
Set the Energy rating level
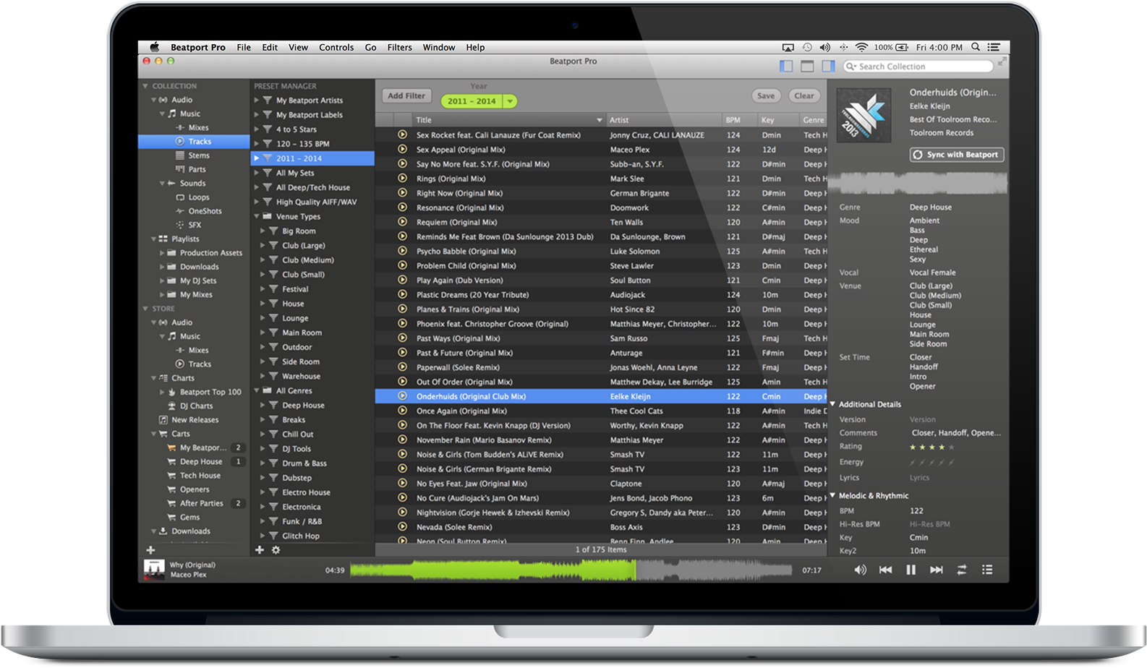click(x=931, y=463)
